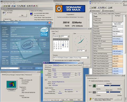The width and height of the screenshot is (127, 102).
Task: Switch to the CPU tab in CPU-Z
Action: coord(46,65)
